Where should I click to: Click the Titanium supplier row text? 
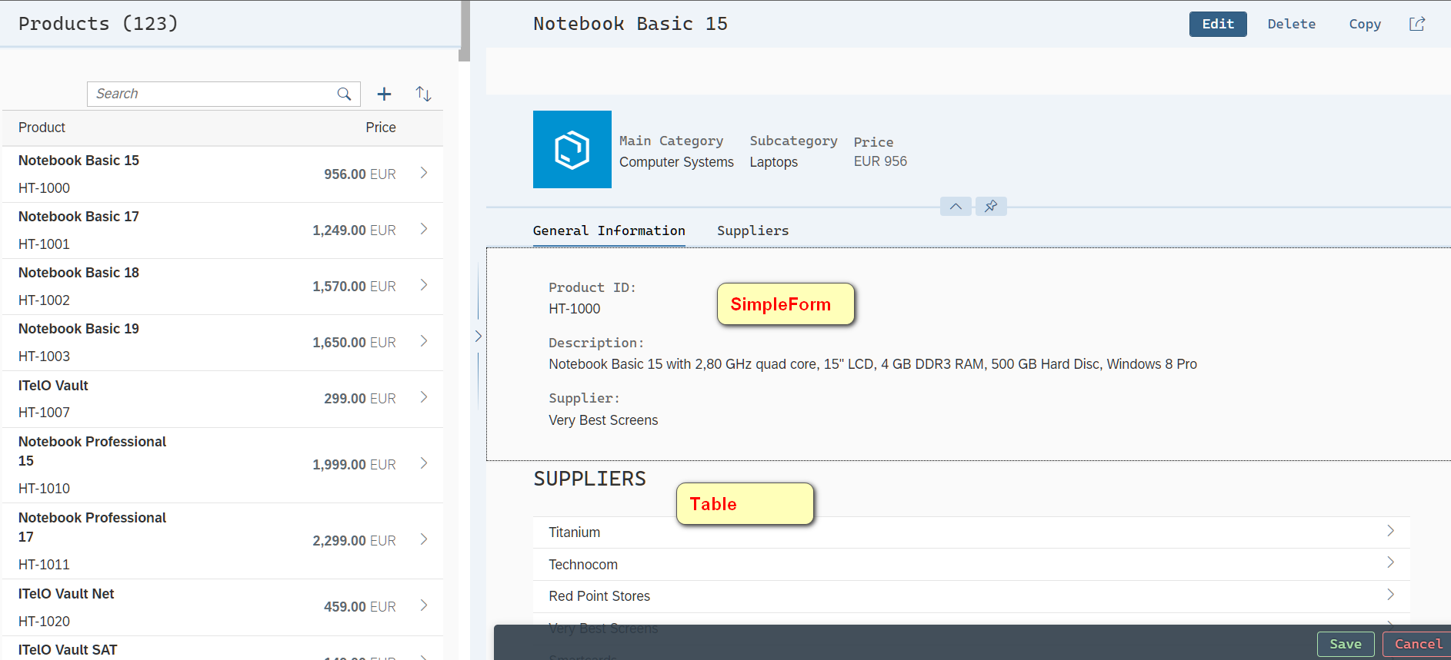tap(574, 532)
